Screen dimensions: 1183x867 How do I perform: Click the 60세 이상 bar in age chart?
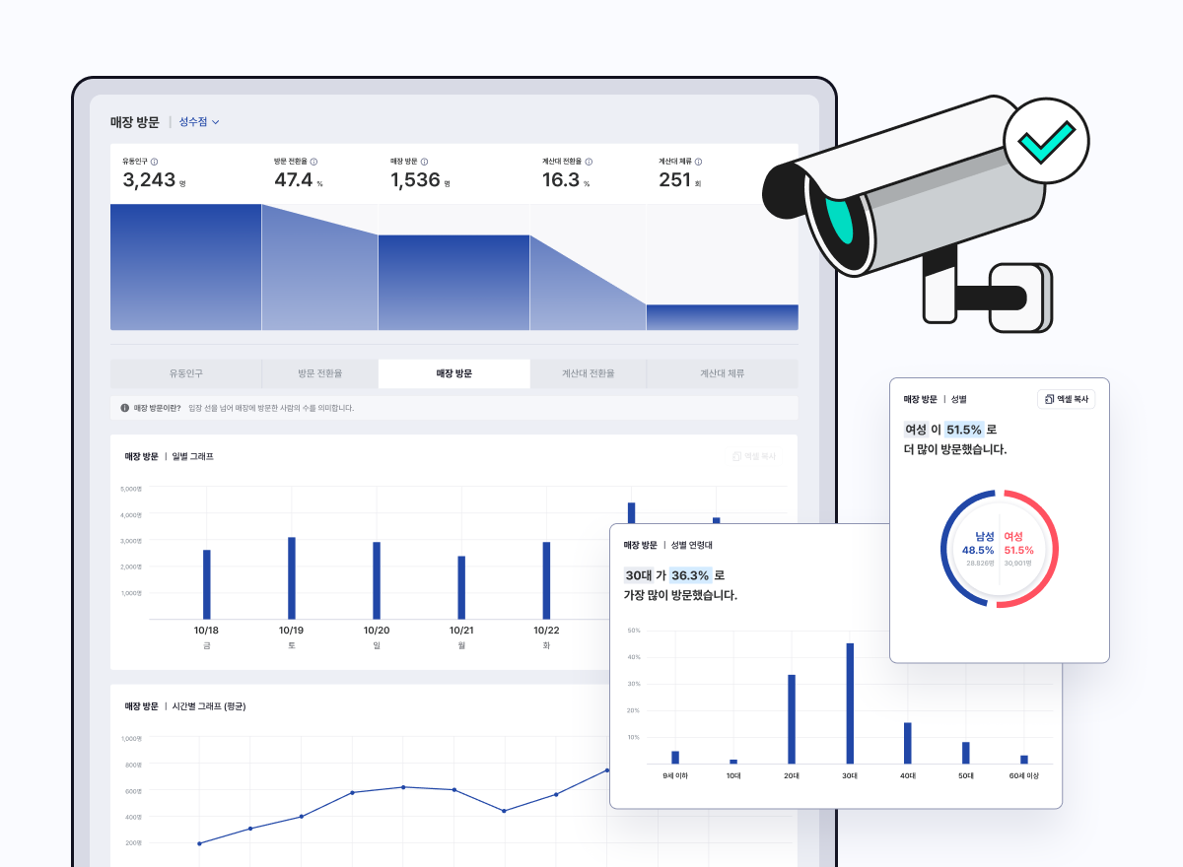coord(1024,760)
